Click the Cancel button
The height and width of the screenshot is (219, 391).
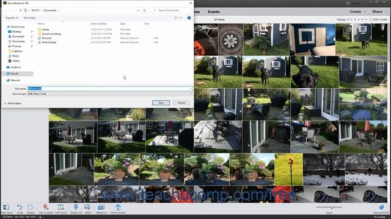pyautogui.click(x=181, y=103)
